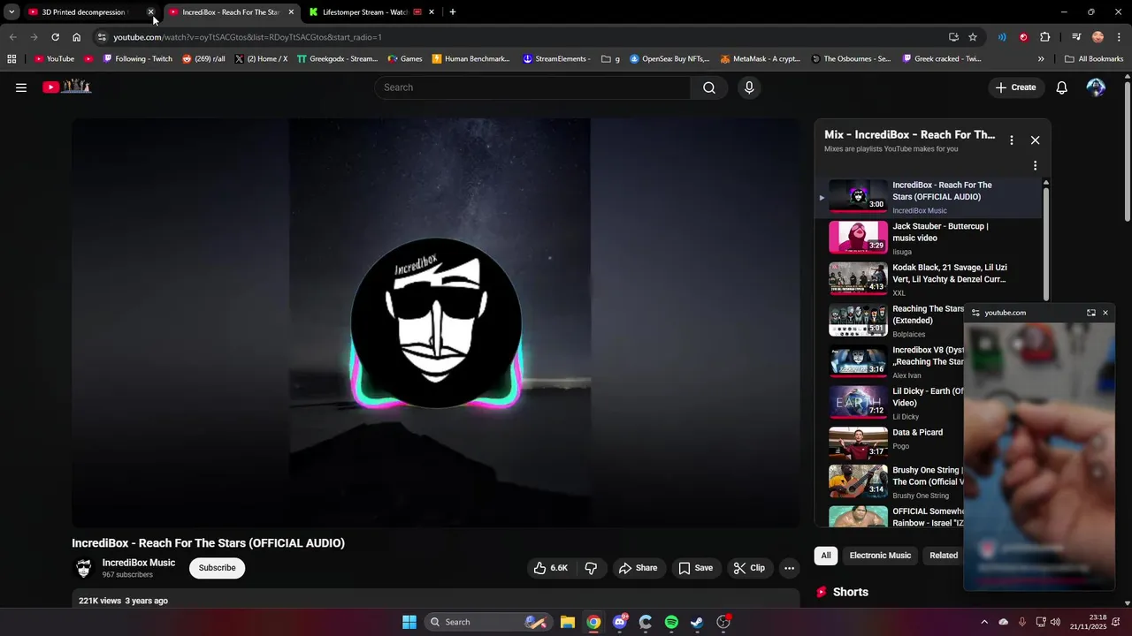Open Following - Twitch bookmark

(138, 59)
